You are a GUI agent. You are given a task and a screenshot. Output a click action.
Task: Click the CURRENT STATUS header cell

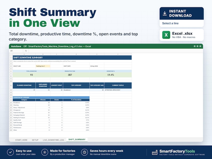click(x=118, y=85)
